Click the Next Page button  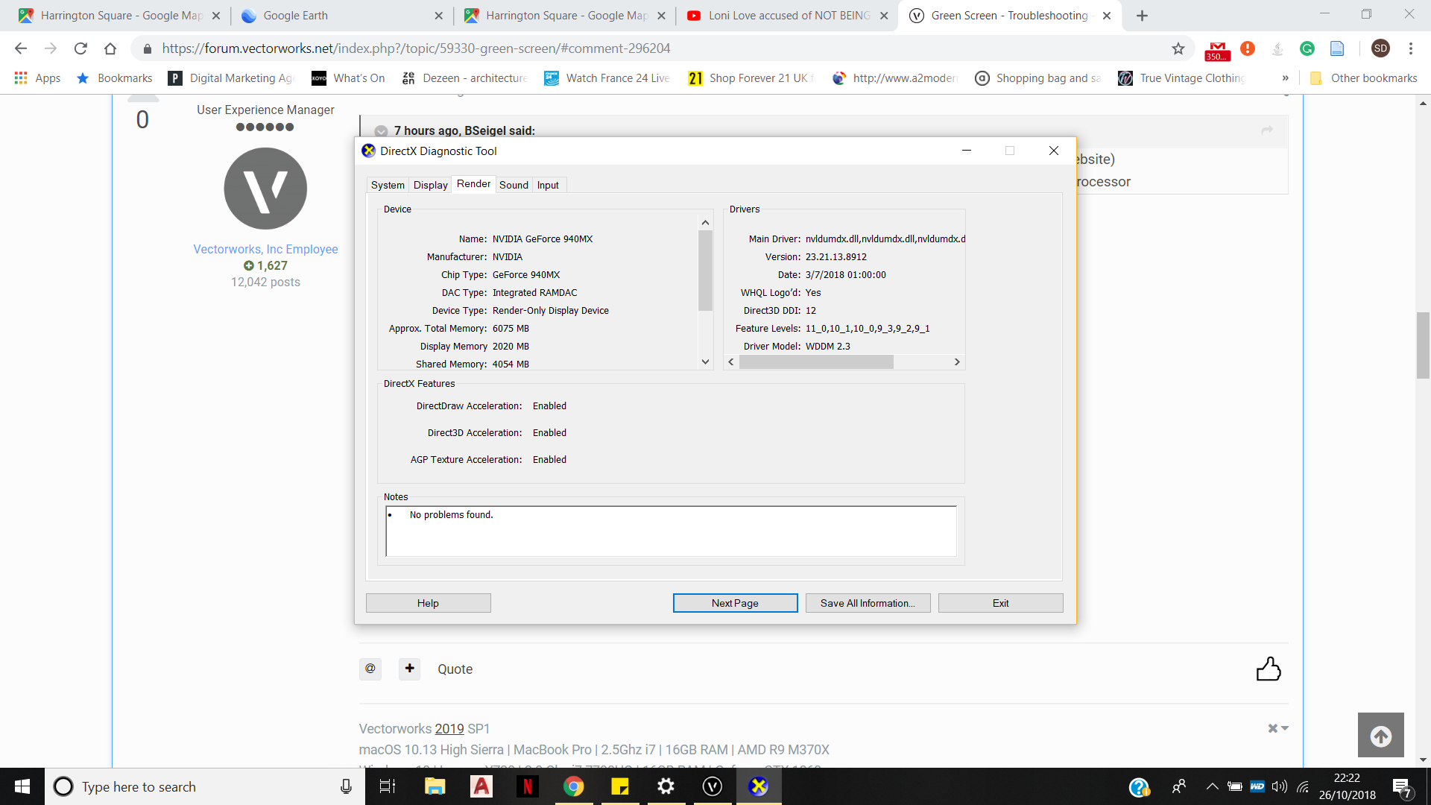click(734, 603)
